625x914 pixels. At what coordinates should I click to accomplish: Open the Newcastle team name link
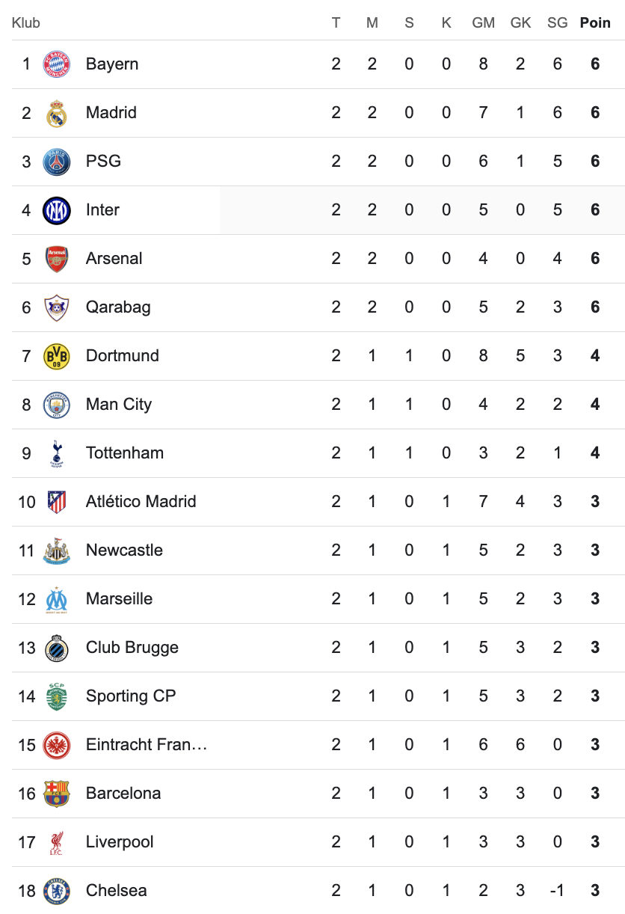(x=124, y=550)
